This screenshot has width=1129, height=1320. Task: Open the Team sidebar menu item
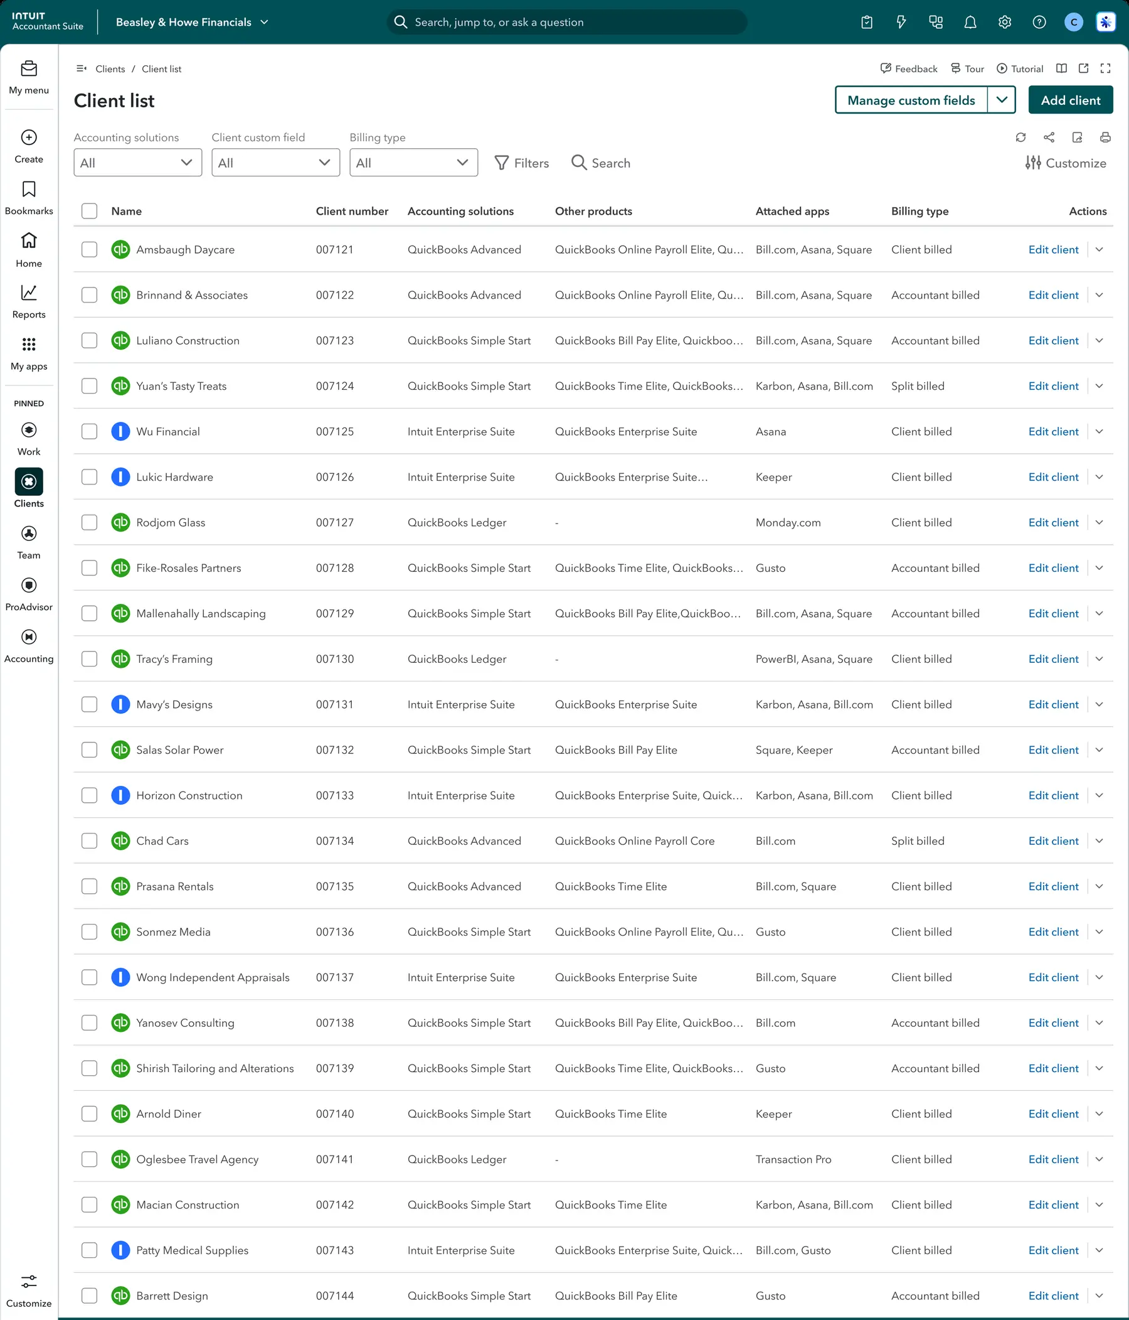pos(29,542)
